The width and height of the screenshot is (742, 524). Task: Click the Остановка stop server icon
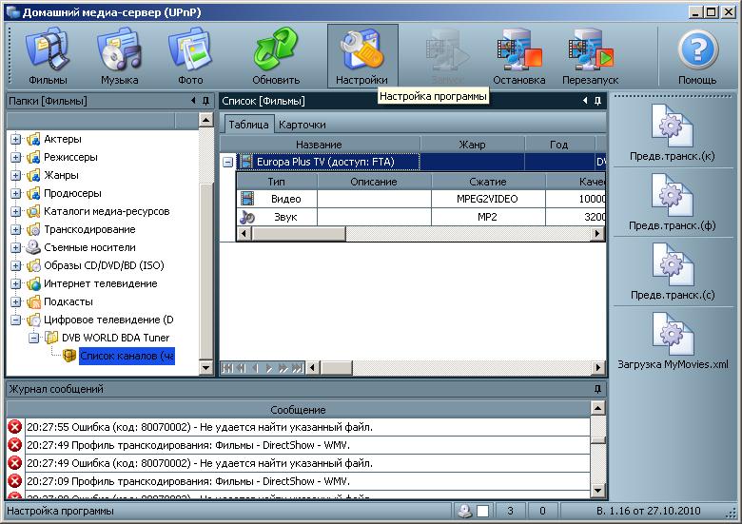coord(518,57)
